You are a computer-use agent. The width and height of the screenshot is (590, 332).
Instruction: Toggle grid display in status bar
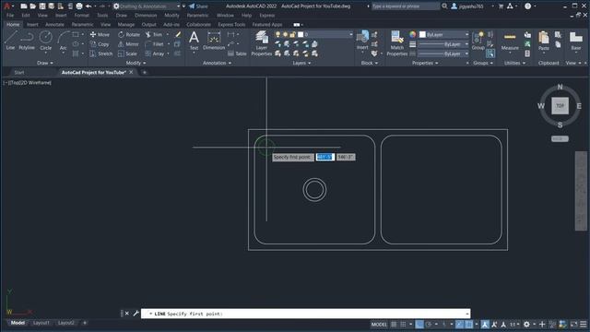pos(394,324)
